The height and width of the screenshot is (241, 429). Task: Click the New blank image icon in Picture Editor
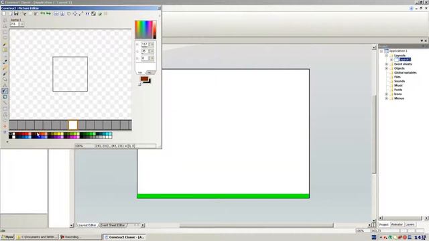click(x=4, y=13)
